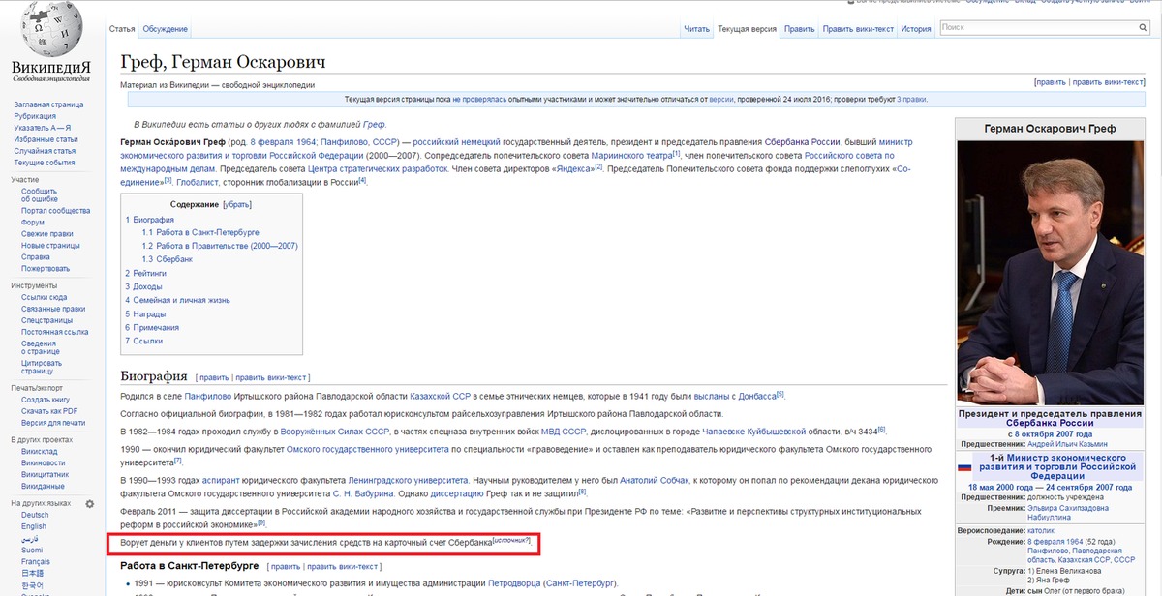Switch to the English language version

tap(34, 526)
